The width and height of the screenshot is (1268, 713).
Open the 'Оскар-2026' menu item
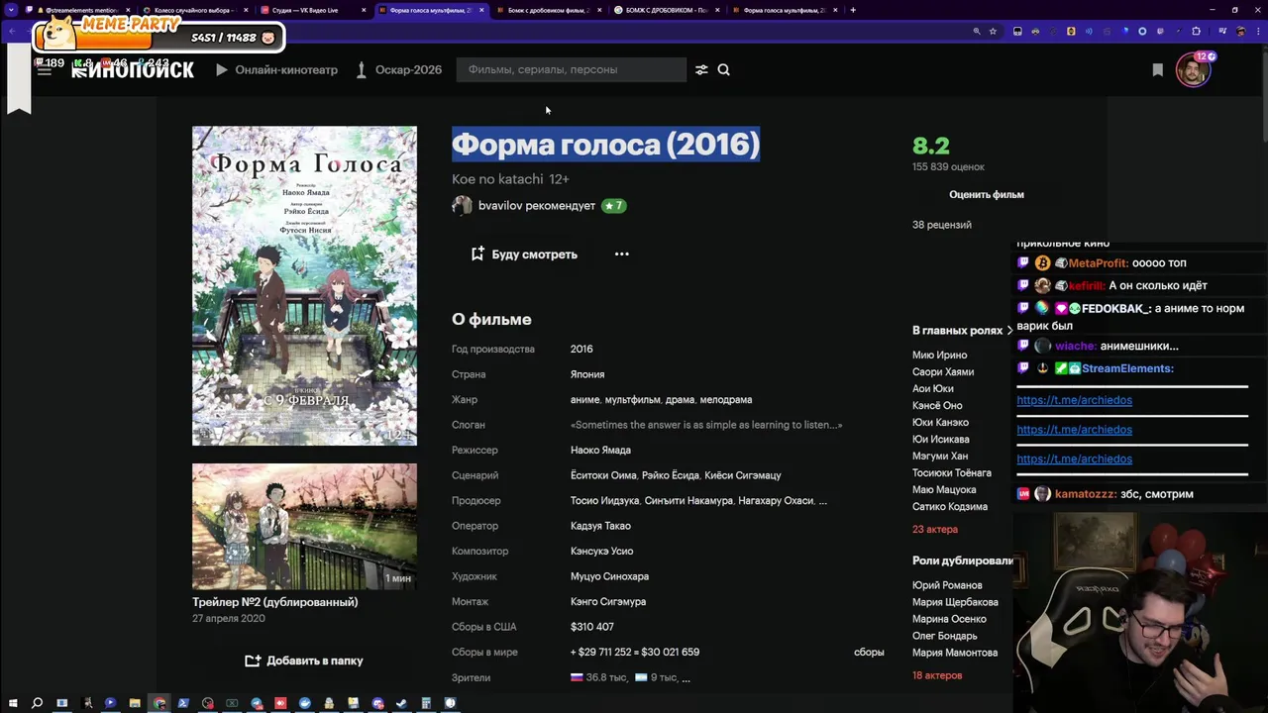click(x=399, y=70)
